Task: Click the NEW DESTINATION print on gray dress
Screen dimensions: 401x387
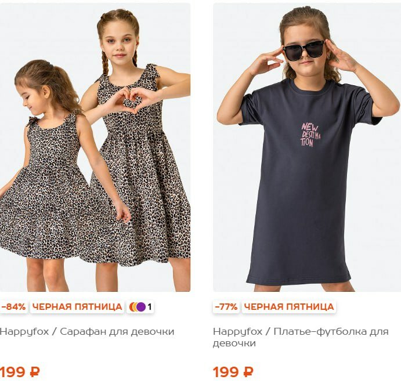Action: [x=310, y=135]
